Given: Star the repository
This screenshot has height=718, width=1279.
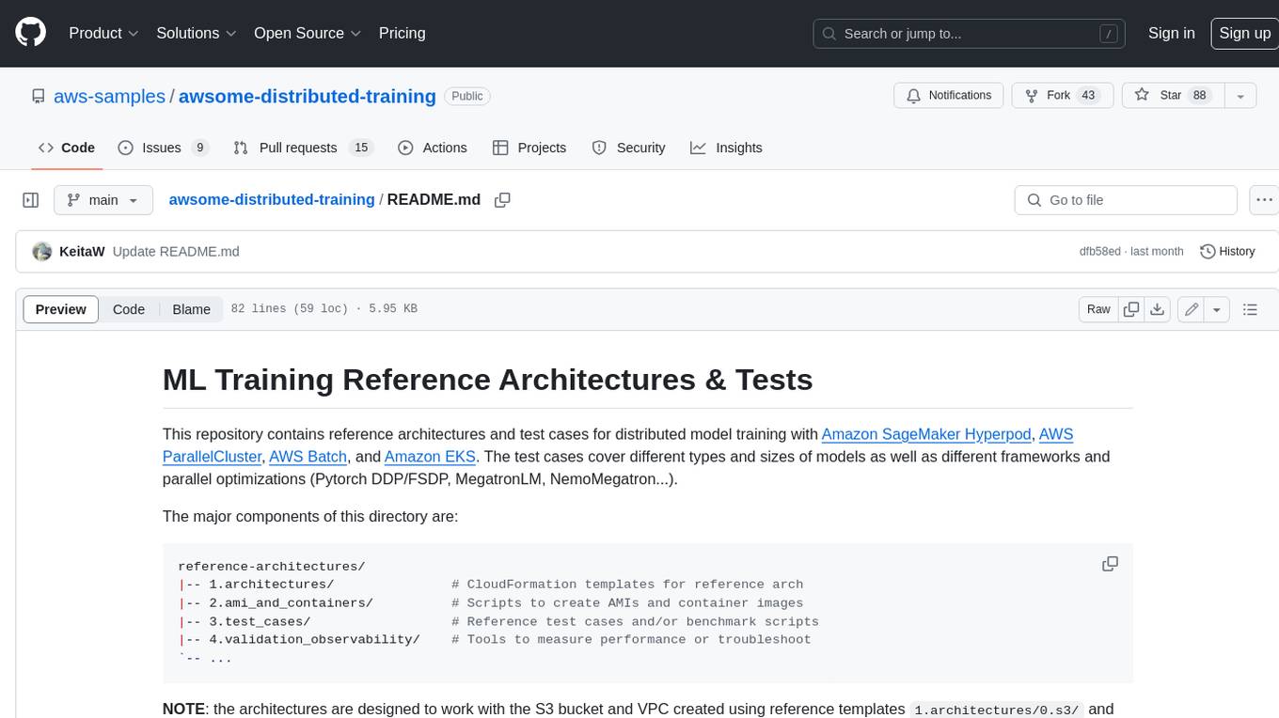Looking at the screenshot, I should (x=1173, y=96).
